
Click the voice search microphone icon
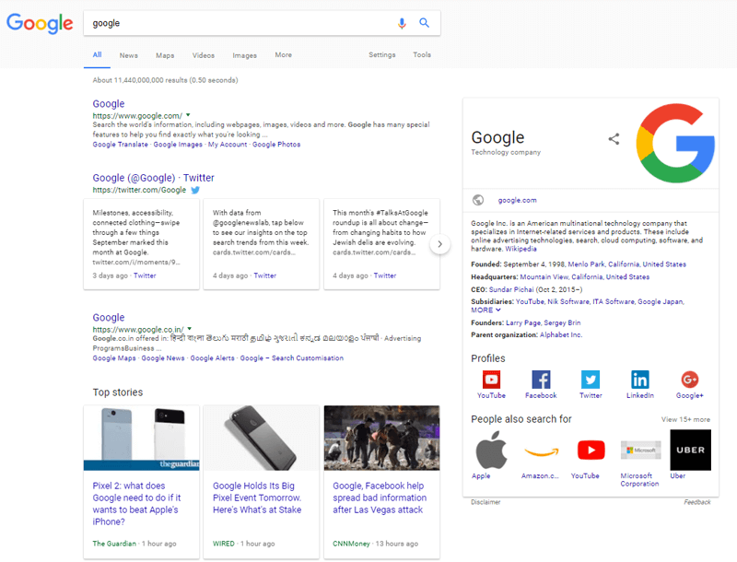coord(403,22)
